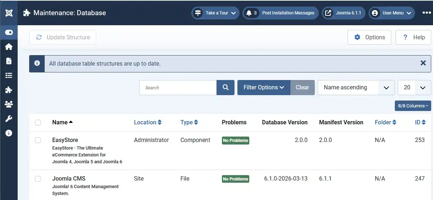Click the Help button
433x200 pixels.
click(413, 37)
